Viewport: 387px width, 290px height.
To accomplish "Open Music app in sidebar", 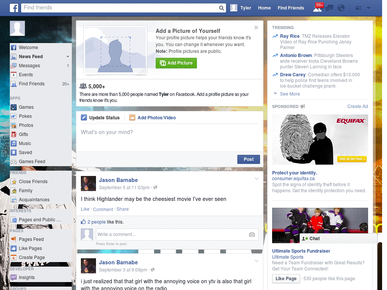I will (x=41, y=143).
